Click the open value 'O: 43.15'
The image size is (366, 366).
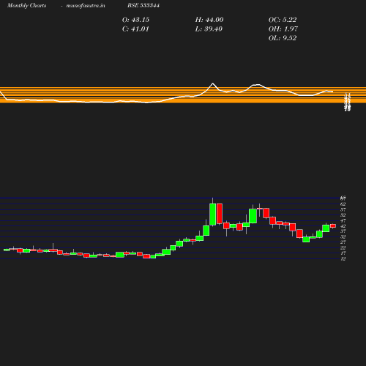(x=135, y=20)
